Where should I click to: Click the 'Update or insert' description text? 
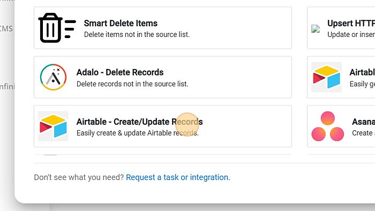pyautogui.click(x=351, y=34)
